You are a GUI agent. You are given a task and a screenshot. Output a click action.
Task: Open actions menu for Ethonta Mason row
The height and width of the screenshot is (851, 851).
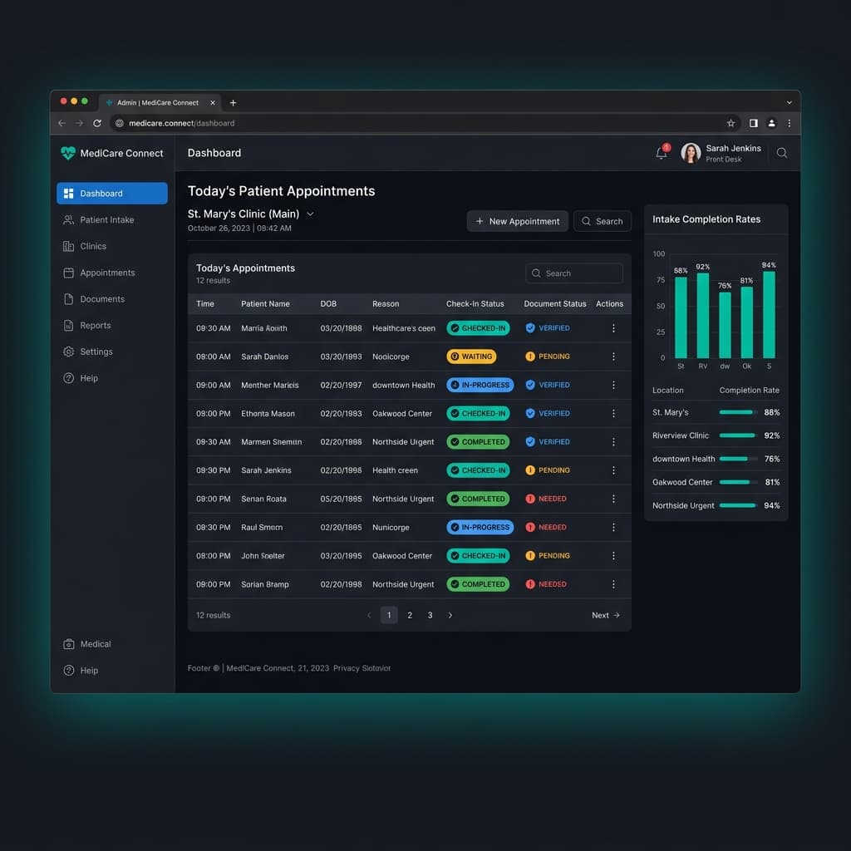click(x=613, y=414)
